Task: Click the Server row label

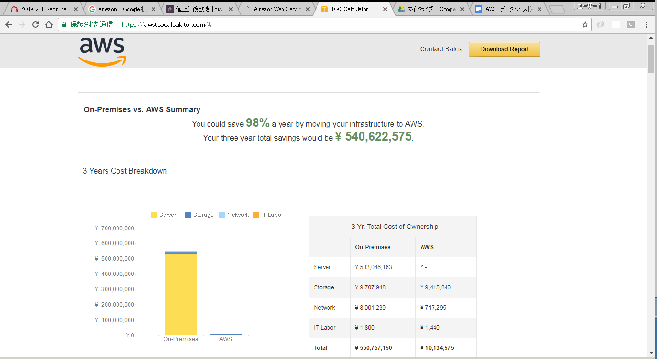Action: tap(322, 267)
